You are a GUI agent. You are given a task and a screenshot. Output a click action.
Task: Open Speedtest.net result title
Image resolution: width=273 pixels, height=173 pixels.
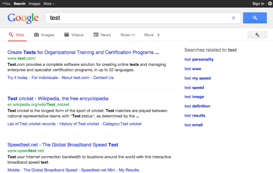click(x=63, y=145)
